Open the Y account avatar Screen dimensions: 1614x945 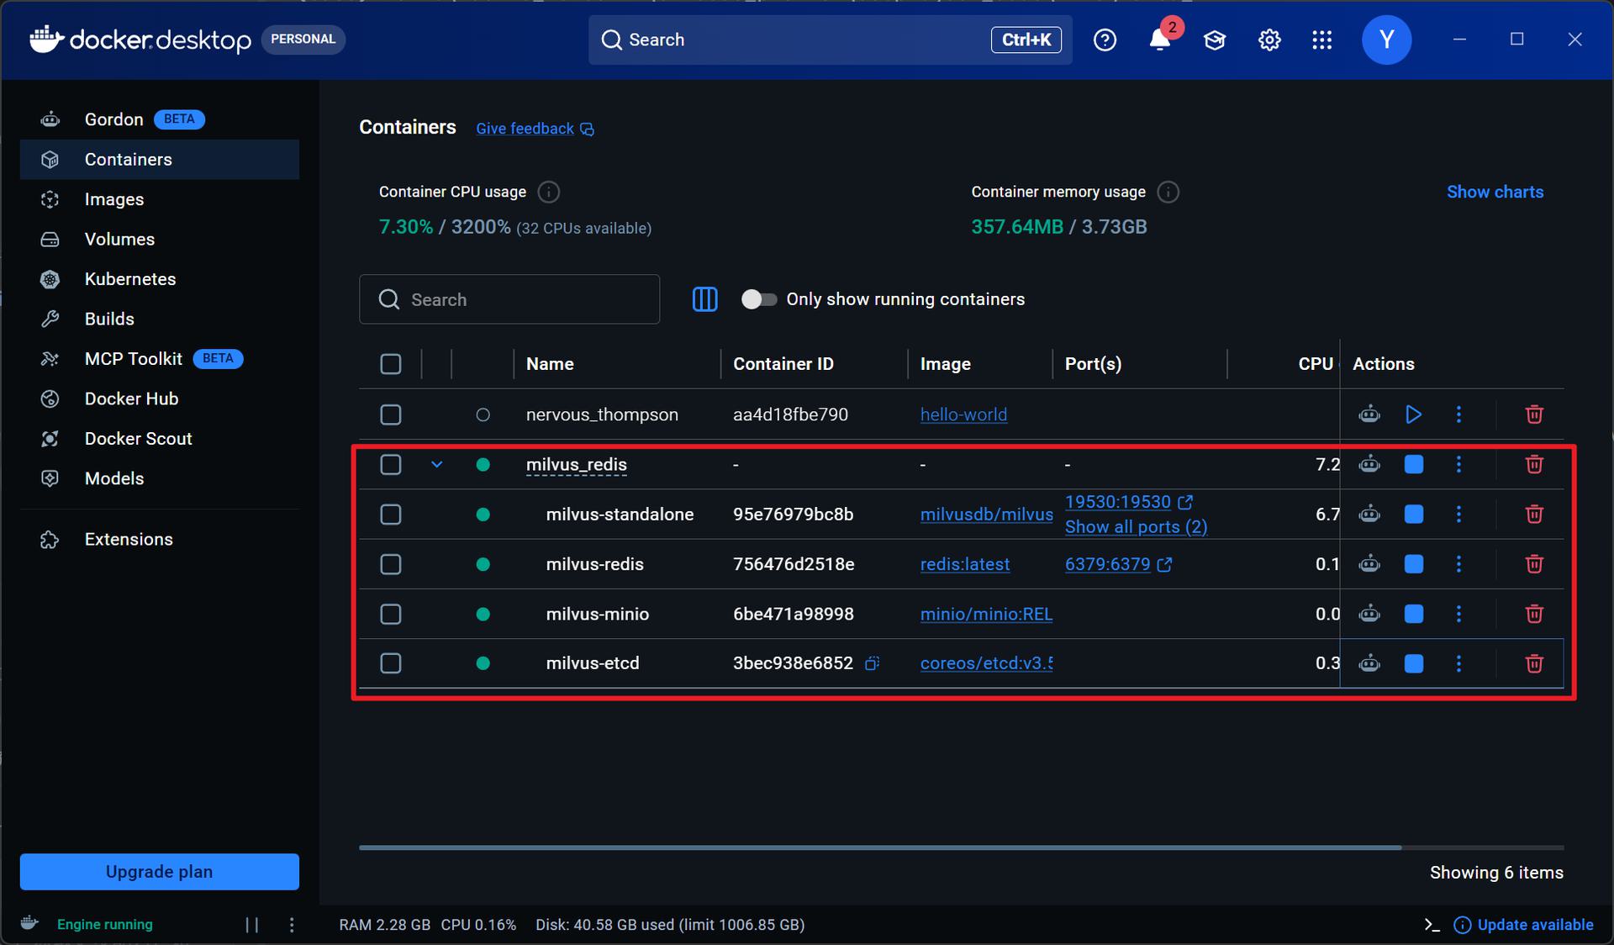[x=1386, y=40]
